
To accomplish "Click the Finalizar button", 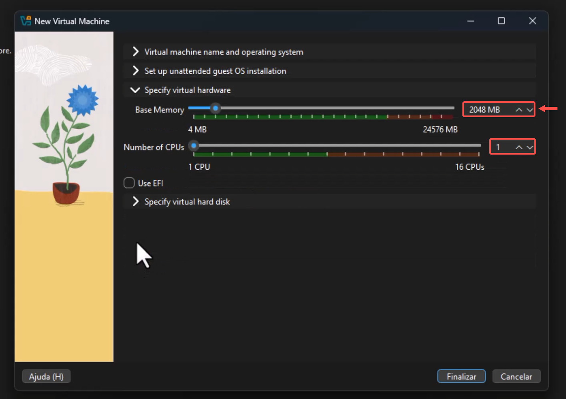I will [461, 377].
